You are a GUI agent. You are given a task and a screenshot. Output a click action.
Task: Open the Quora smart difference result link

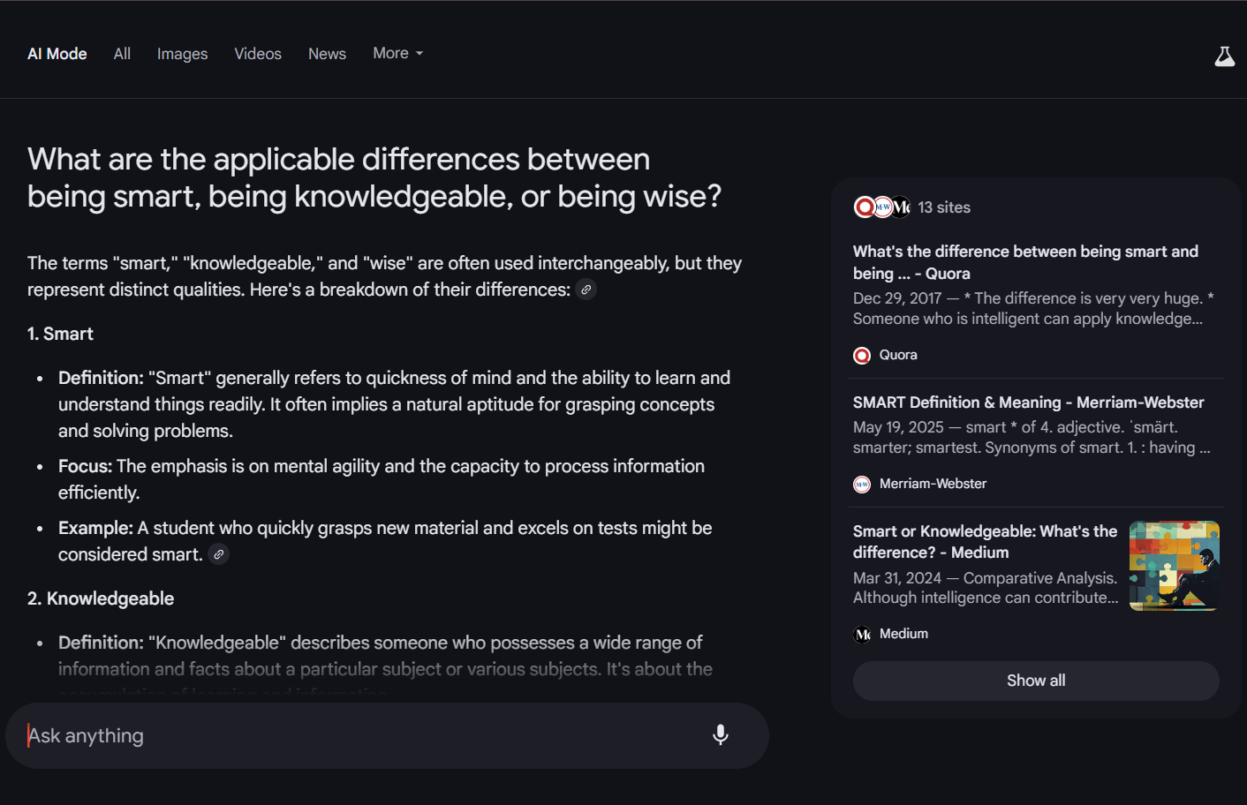click(x=1024, y=262)
